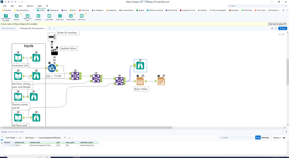Go to the previous record with up arrow
The height and width of the screenshot is (158, 289).
pos(65,138)
